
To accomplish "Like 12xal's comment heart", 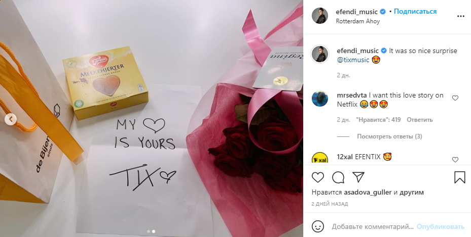I will coord(455,160).
